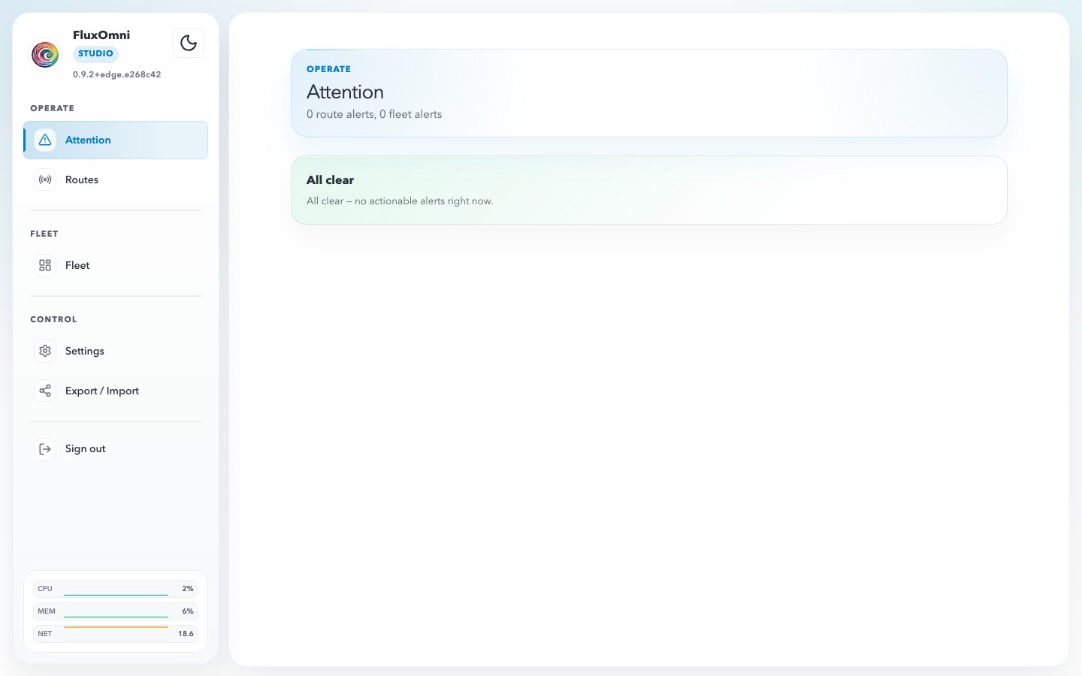This screenshot has width=1082, height=676.
Task: Select the Fleet label in sidebar
Action: click(77, 265)
